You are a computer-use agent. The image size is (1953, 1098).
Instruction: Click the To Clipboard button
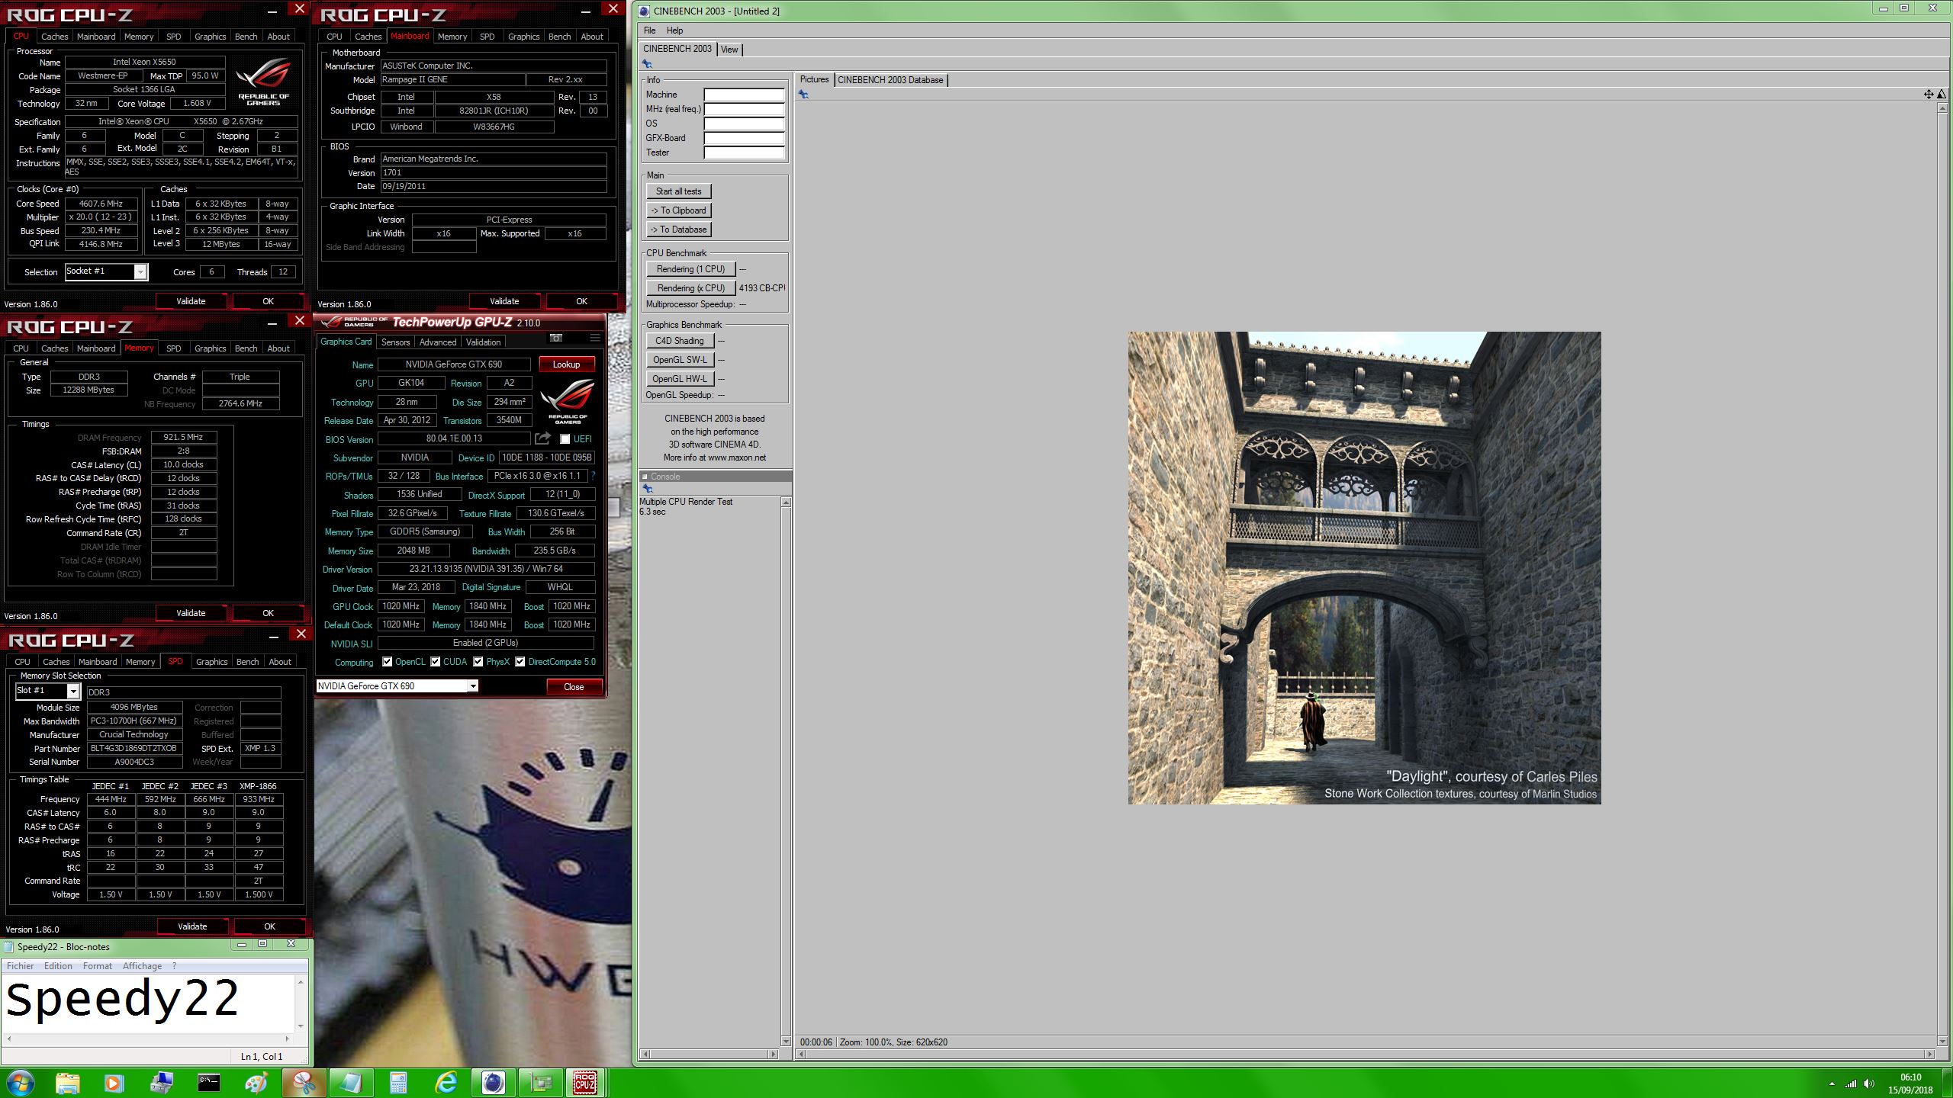click(678, 210)
